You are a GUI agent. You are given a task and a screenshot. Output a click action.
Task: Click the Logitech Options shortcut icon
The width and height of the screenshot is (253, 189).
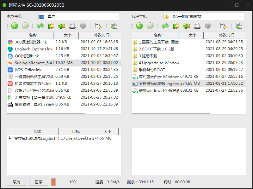(x=10, y=49)
